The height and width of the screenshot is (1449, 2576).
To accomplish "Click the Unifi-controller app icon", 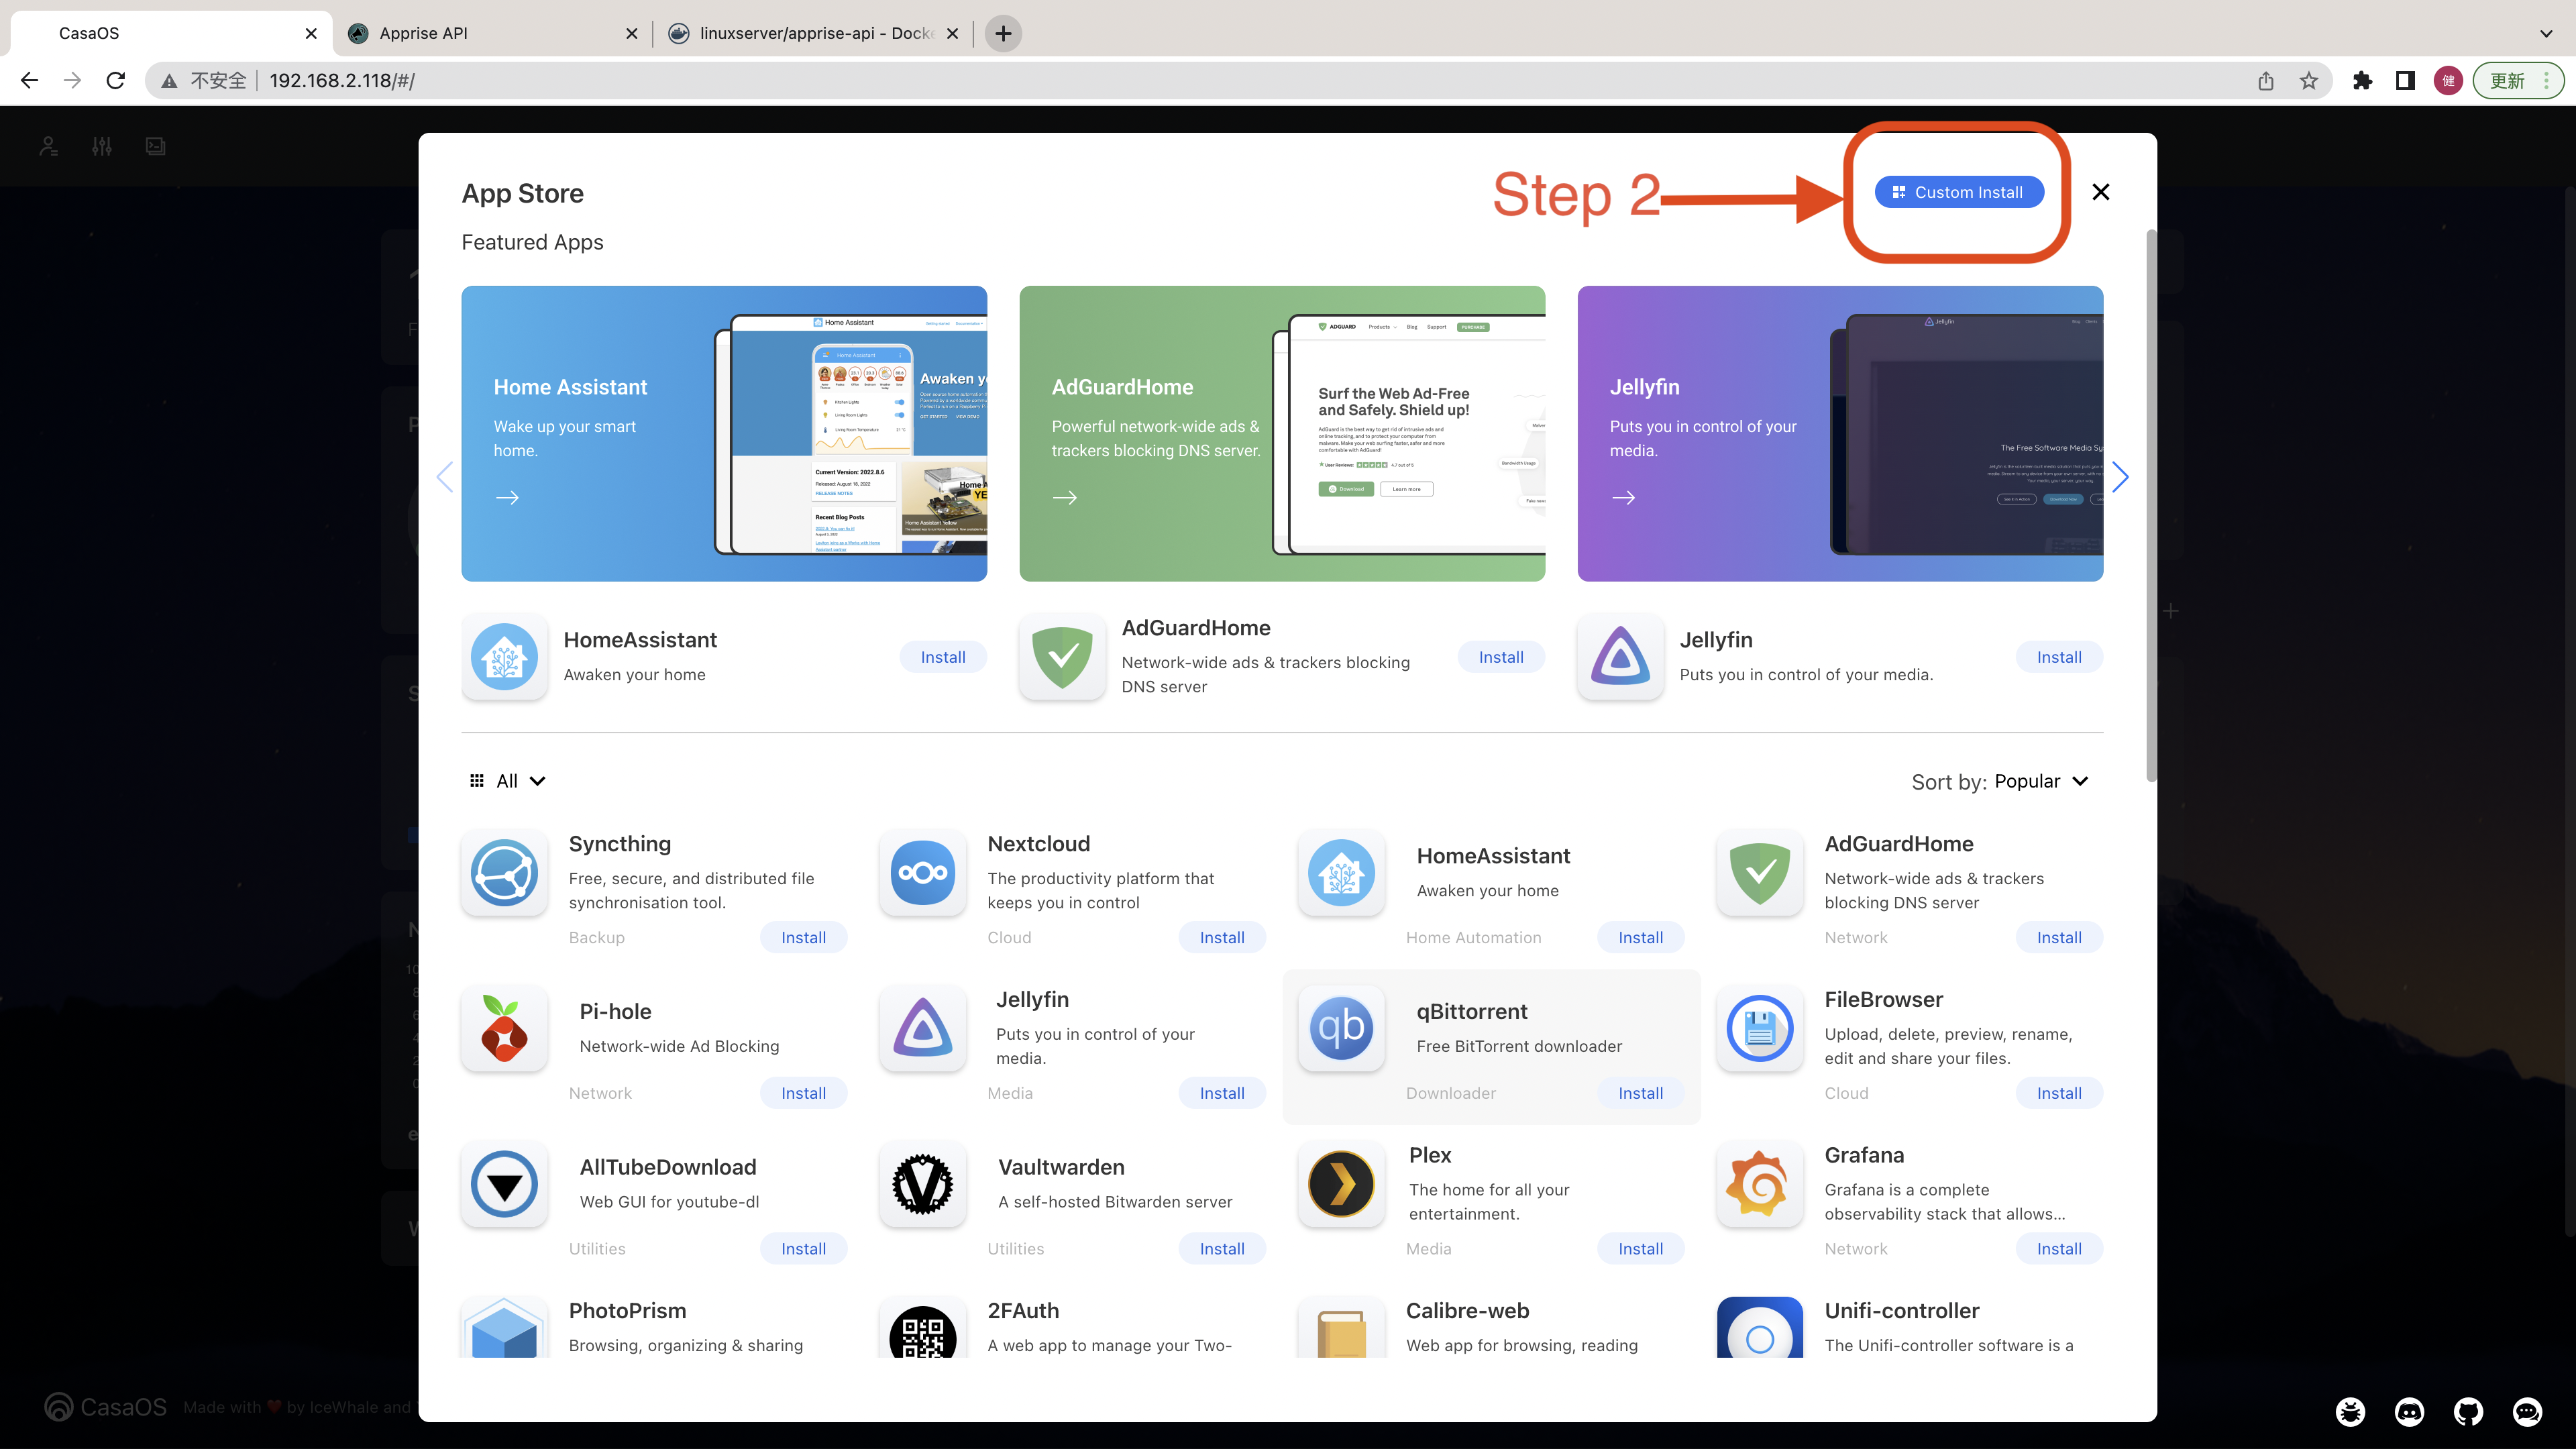I will [1759, 1328].
